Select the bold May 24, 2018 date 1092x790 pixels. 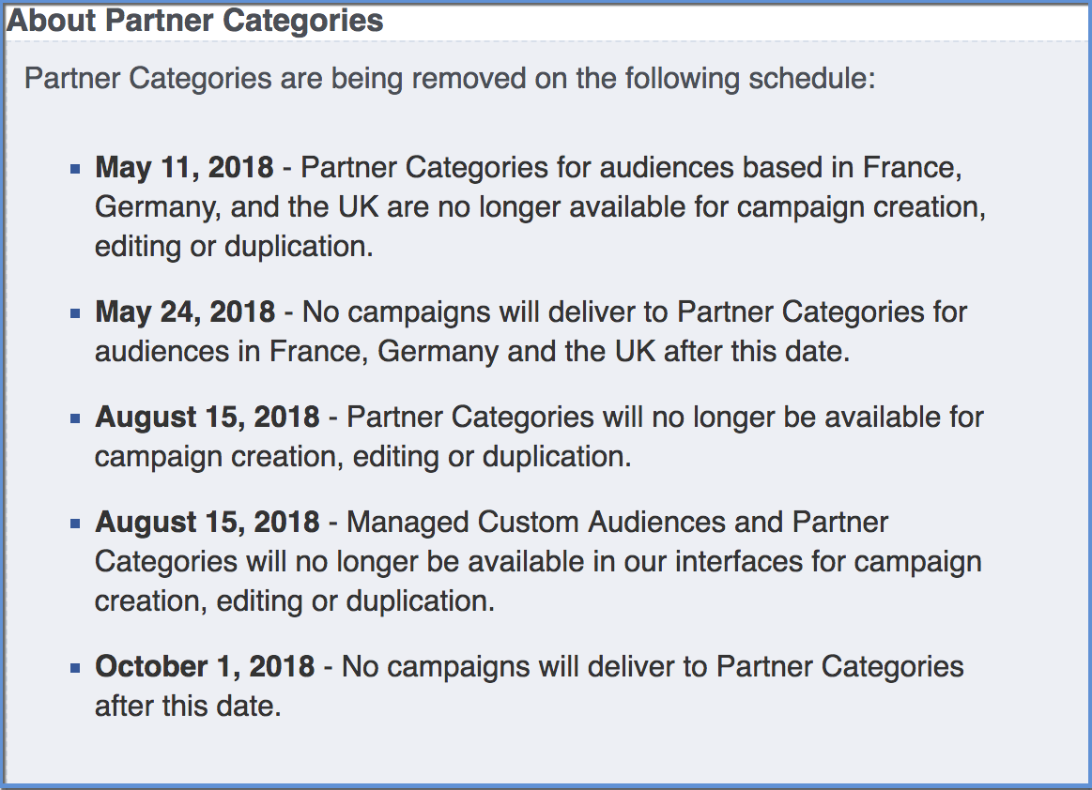[185, 312]
